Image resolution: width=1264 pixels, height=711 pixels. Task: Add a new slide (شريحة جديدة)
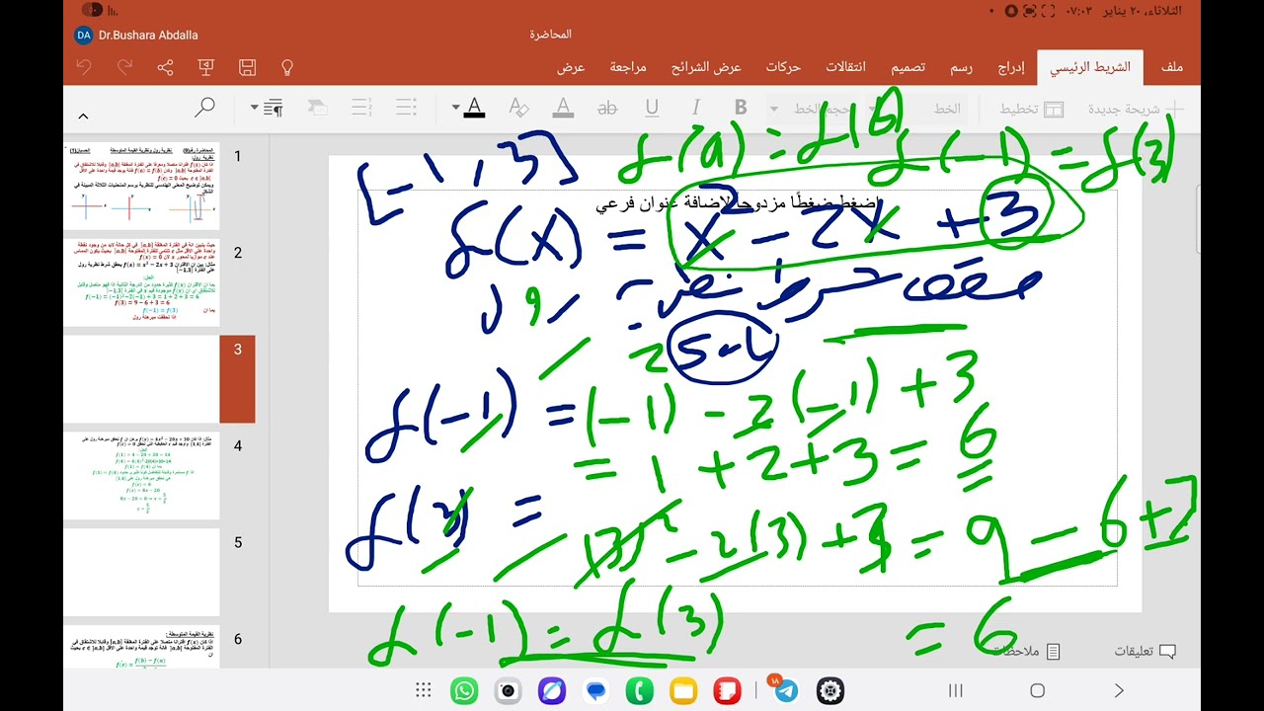[x=1136, y=109]
